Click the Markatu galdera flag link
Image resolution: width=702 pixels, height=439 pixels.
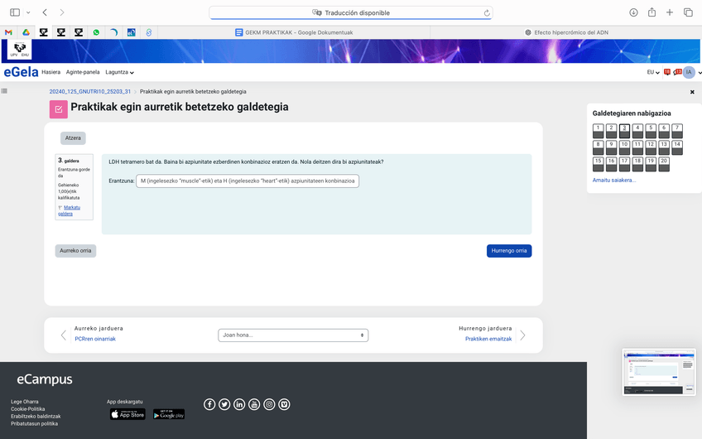point(69,210)
